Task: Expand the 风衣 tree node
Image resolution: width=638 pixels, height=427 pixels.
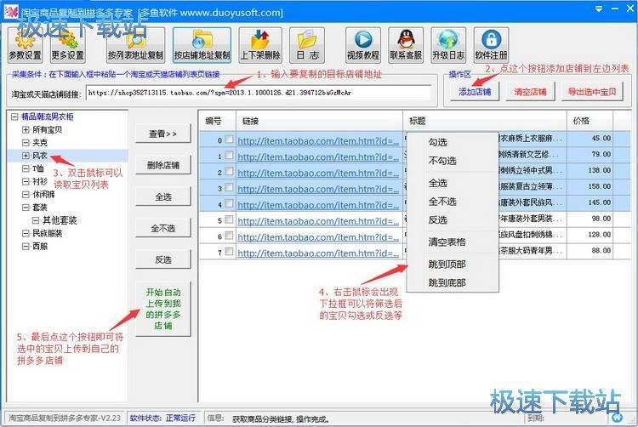Action: [x=26, y=156]
